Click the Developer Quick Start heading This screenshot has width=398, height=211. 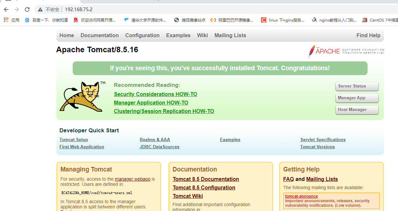[89, 130]
